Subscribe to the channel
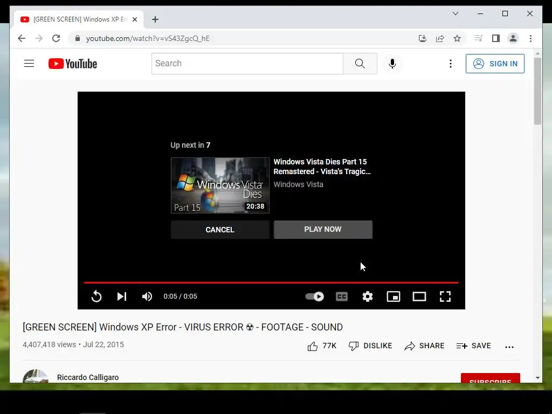 pyautogui.click(x=491, y=378)
